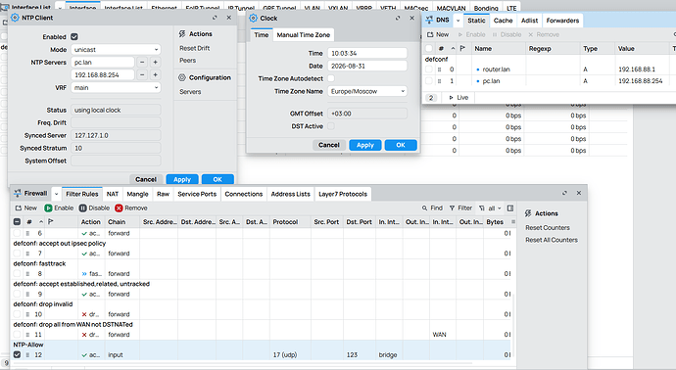Sort DNS table by # column arrow
Image resolution: width=676 pixels, height=370 pixels.
(453, 48)
